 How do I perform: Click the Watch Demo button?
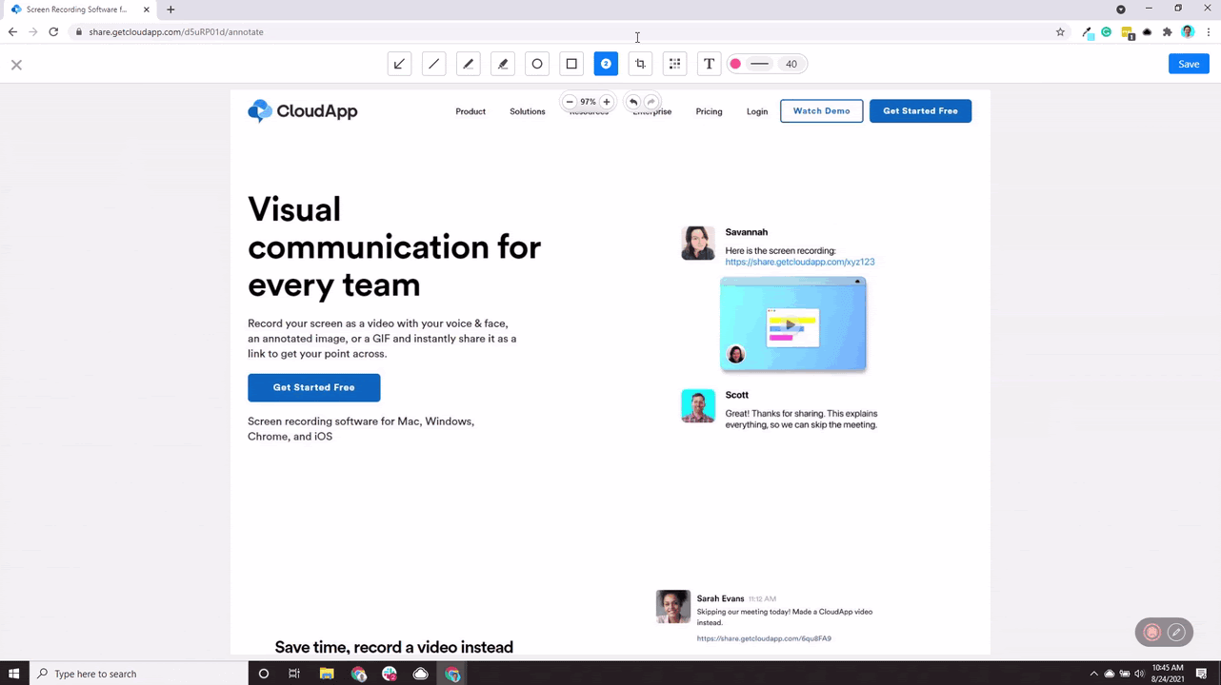coord(822,111)
